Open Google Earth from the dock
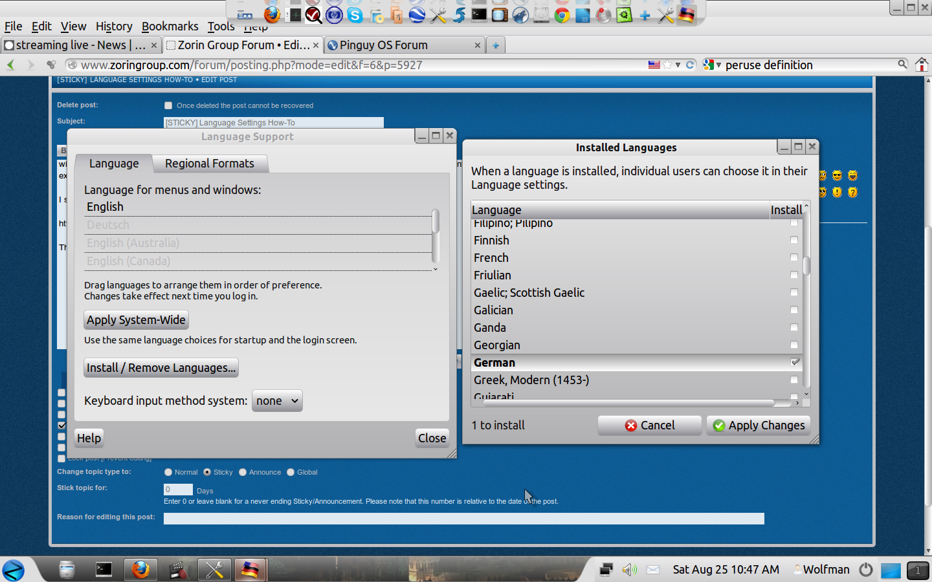This screenshot has width=932, height=582. coord(417,15)
